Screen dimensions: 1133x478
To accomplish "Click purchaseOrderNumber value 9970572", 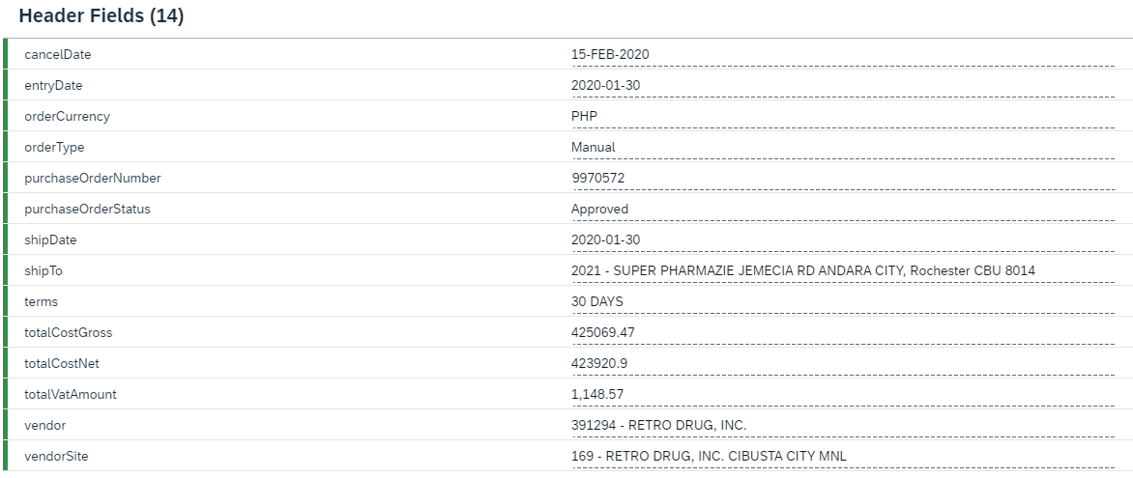I will pyautogui.click(x=843, y=179).
